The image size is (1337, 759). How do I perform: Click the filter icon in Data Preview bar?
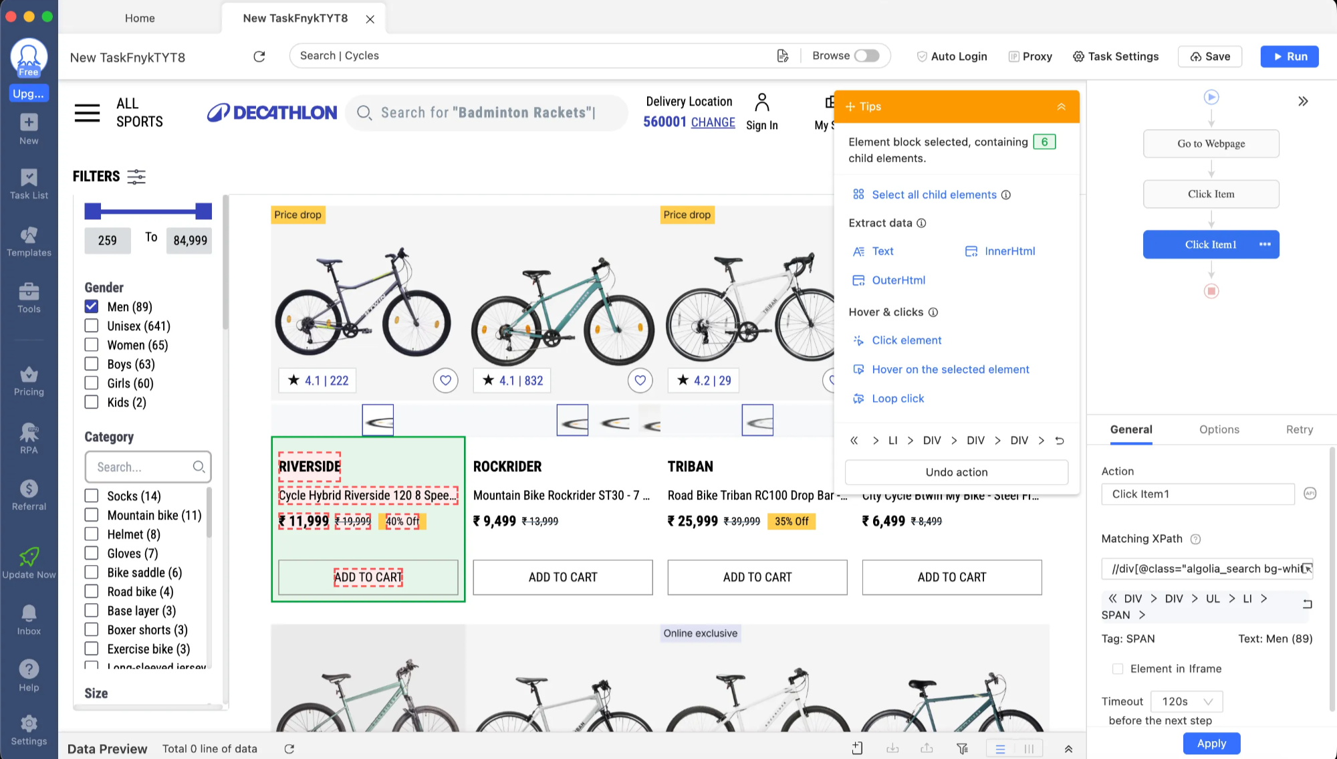[x=962, y=749]
